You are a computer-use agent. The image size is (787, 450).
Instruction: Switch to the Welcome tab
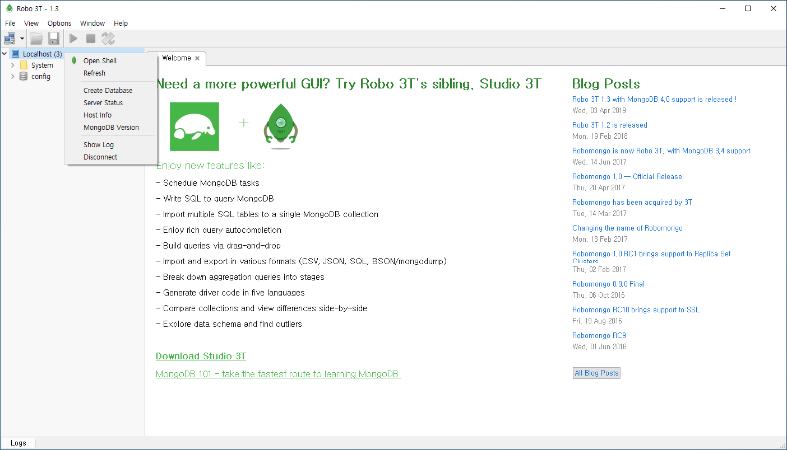[176, 58]
